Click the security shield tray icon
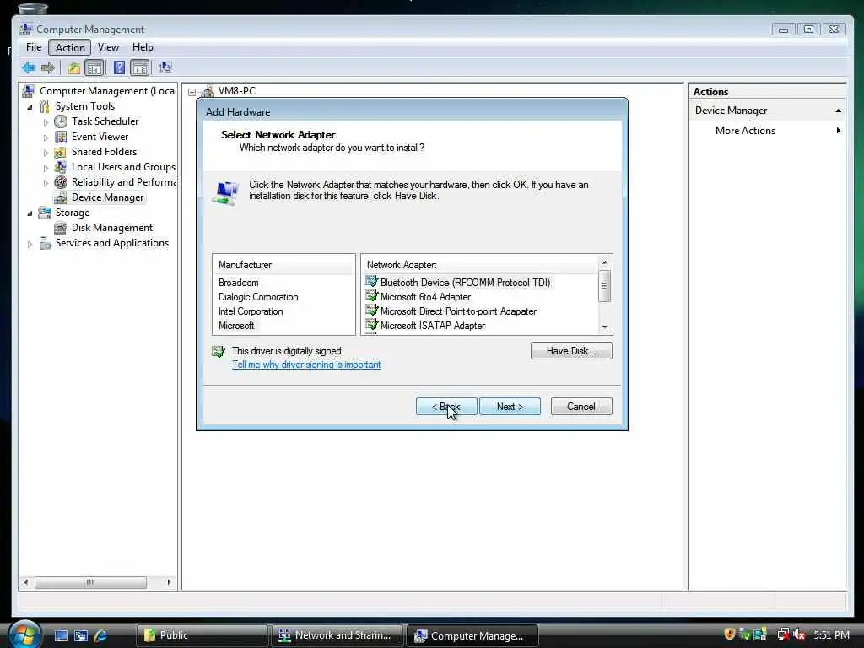 click(x=730, y=634)
